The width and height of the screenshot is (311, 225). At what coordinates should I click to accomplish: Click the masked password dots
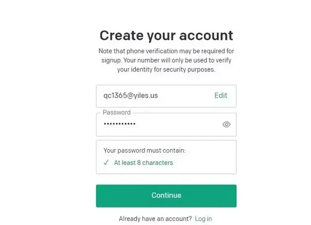pyautogui.click(x=119, y=125)
